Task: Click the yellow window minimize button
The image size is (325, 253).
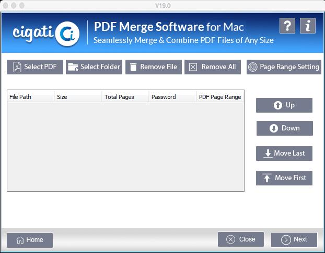Action: 14,5
